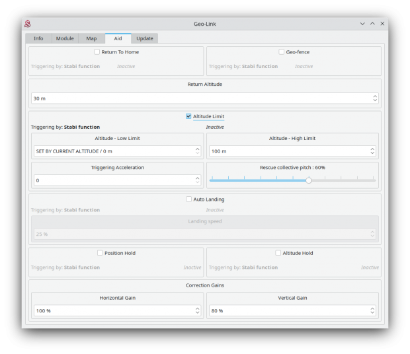Close the Geo-Link window
The height and width of the screenshot is (354, 410).
(x=382, y=24)
